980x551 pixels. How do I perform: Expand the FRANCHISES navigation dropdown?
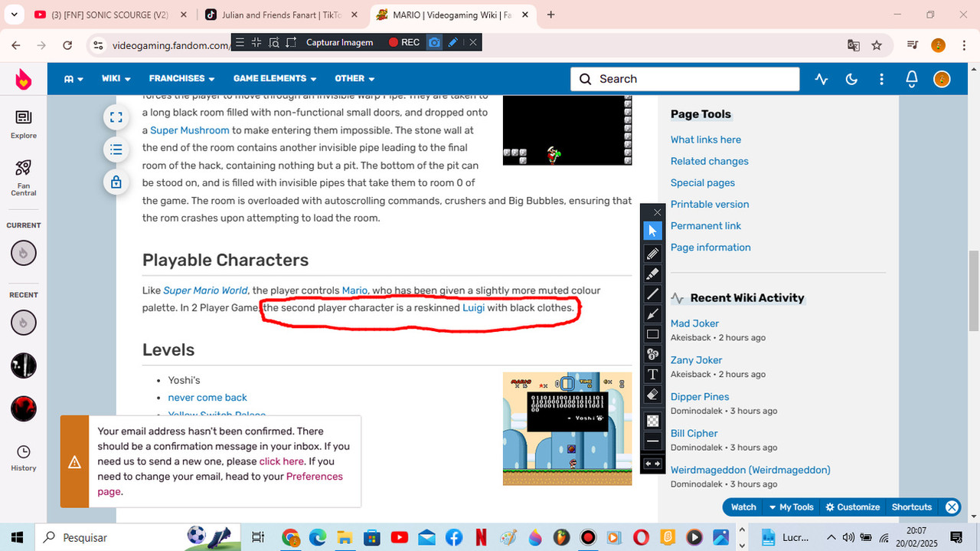click(181, 78)
